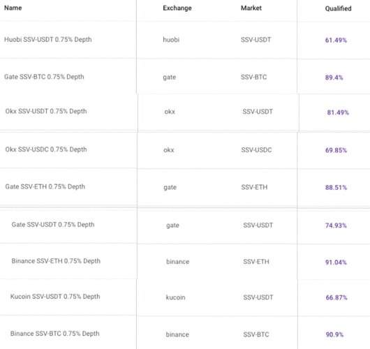Select Huobi SSV-USDT 0.75% Depth row

(x=185, y=40)
